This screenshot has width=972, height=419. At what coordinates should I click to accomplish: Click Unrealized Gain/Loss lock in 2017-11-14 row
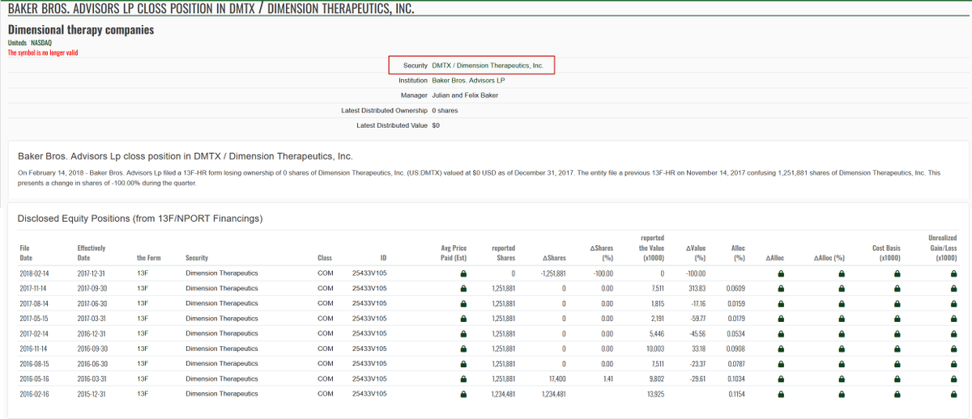click(x=953, y=288)
